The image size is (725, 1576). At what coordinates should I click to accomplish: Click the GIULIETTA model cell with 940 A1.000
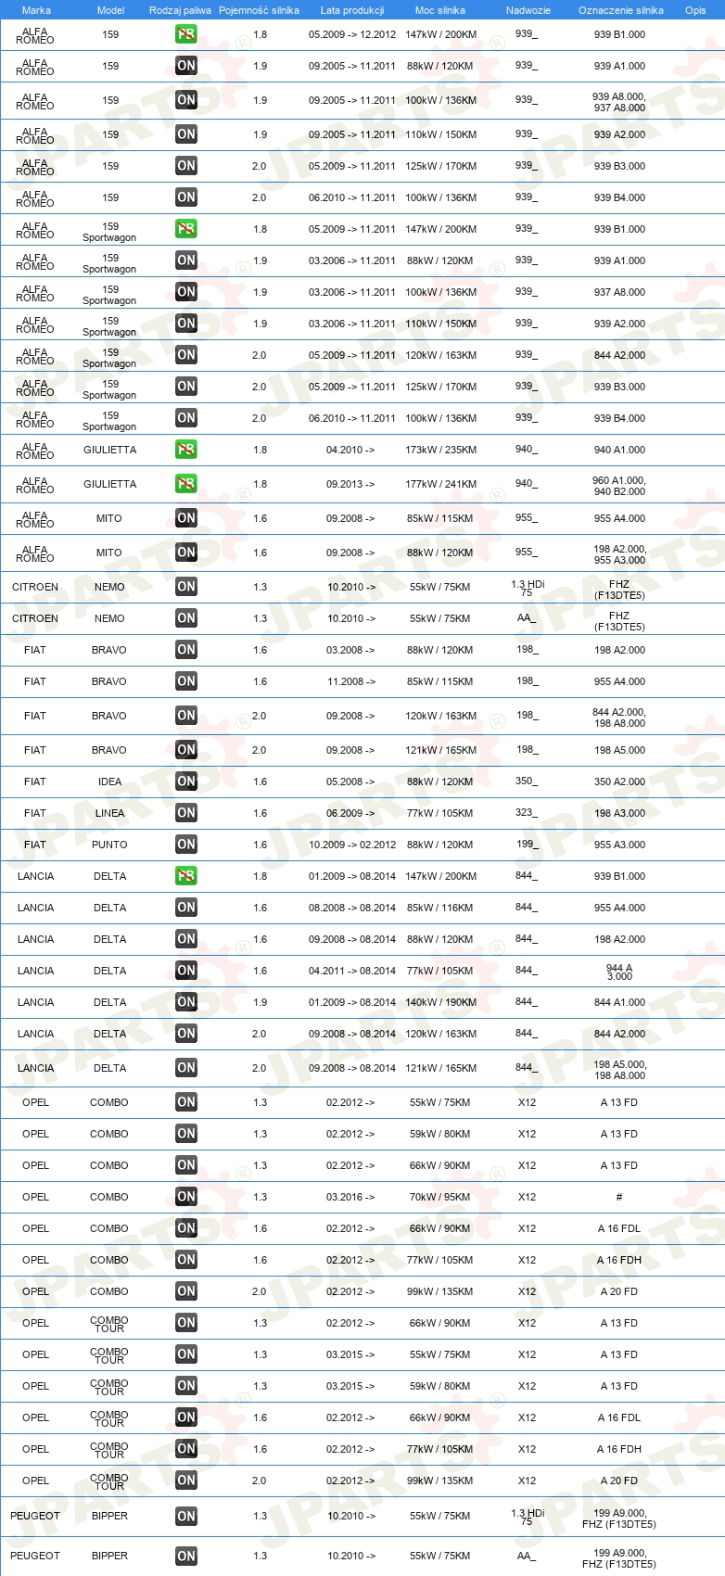(x=109, y=450)
